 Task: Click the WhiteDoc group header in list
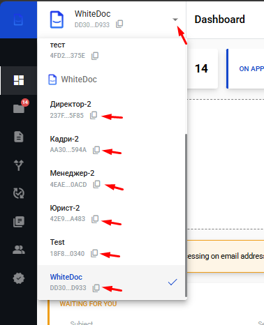[x=73, y=80]
